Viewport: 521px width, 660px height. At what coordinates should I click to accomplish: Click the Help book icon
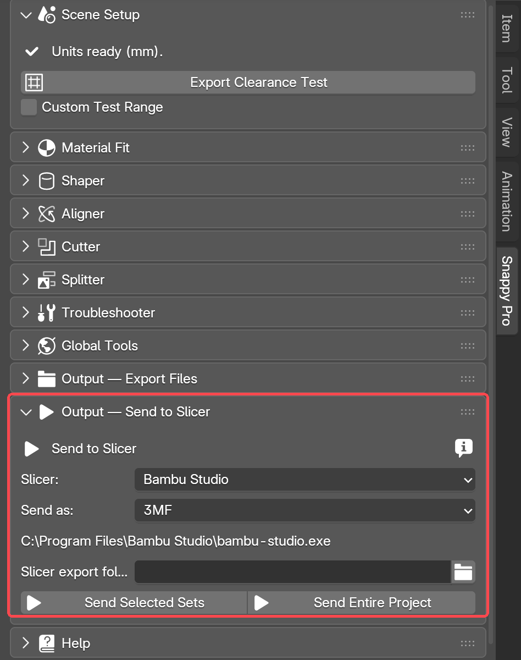point(47,643)
